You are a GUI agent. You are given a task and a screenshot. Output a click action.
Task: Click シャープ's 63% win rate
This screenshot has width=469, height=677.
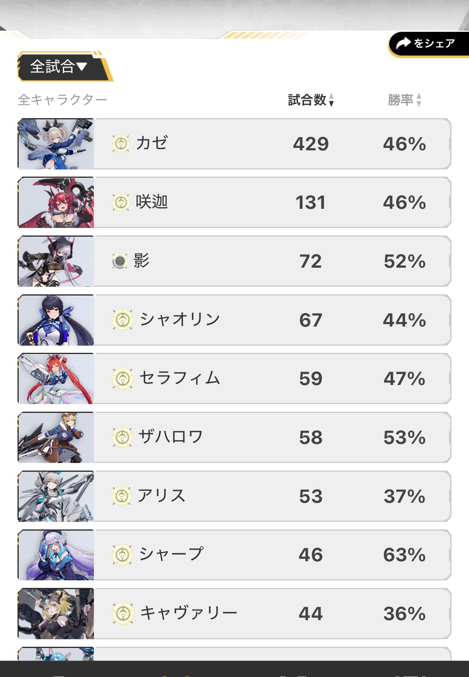(404, 555)
